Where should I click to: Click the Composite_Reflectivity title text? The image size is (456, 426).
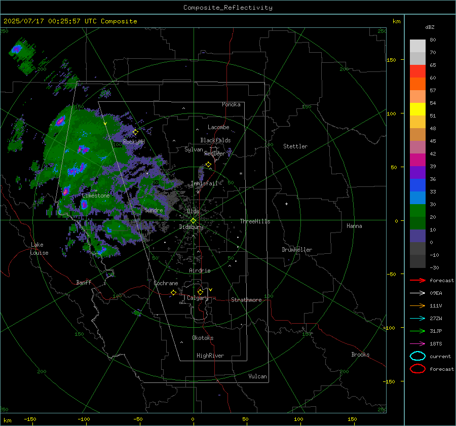point(228,8)
